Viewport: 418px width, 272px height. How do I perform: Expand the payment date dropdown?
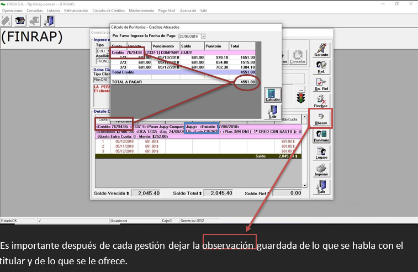(x=203, y=36)
